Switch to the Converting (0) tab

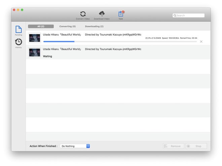pyautogui.click(x=68, y=26)
